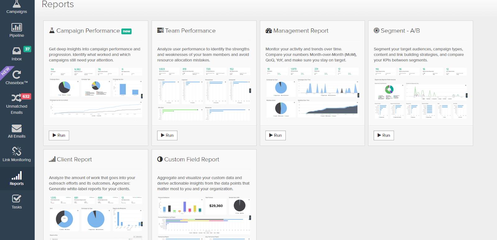The height and width of the screenshot is (240, 497).
Task: Run the Segment - A/B report
Action: coord(384,135)
